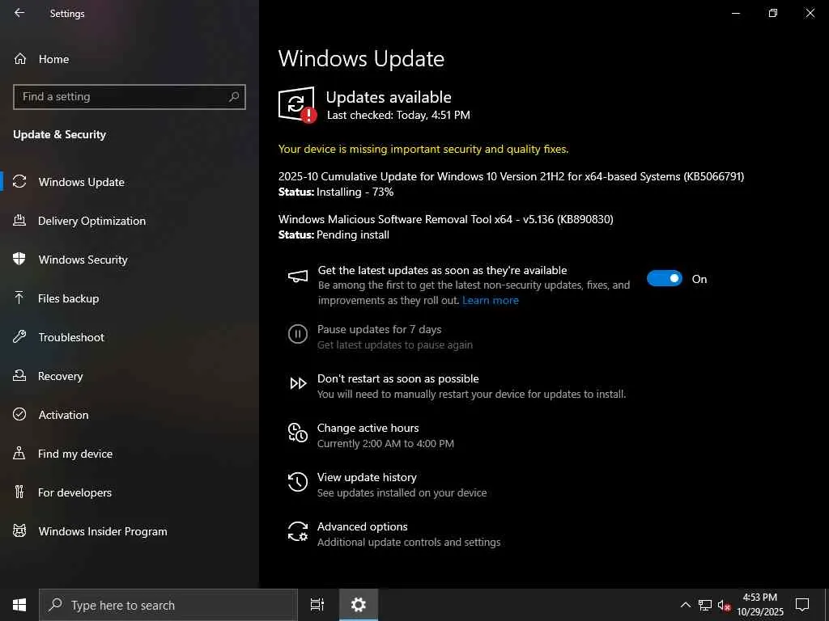Click the Update & Security heading
This screenshot has width=829, height=621.
59,134
